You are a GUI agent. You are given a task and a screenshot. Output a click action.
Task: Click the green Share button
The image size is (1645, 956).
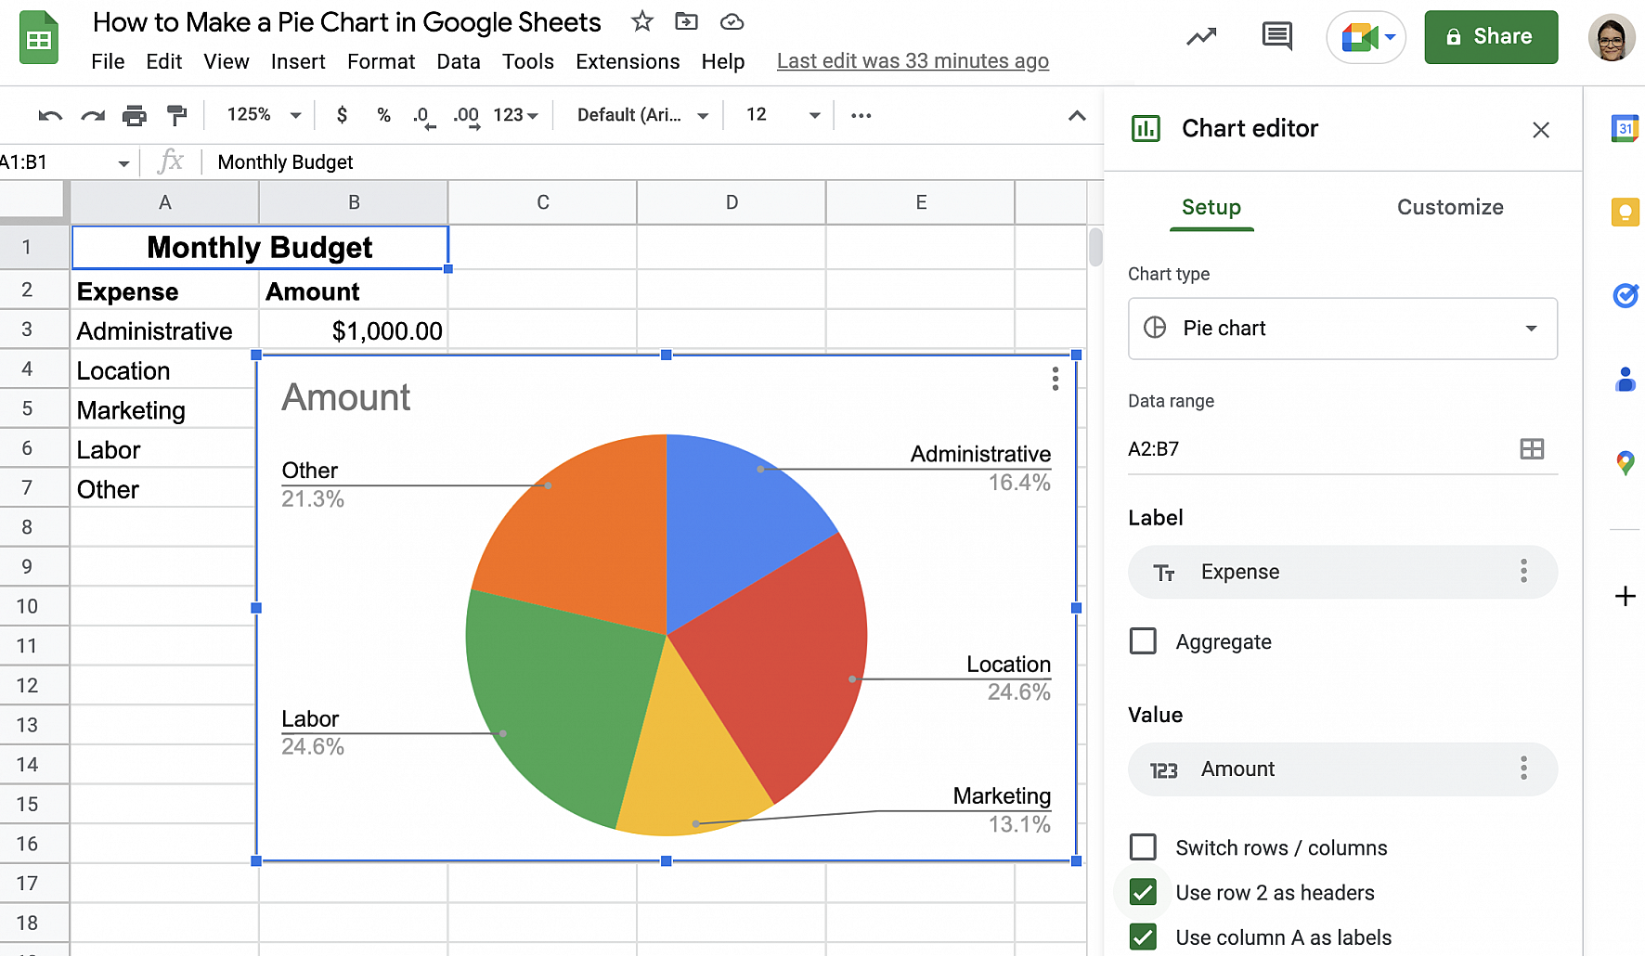(x=1490, y=37)
